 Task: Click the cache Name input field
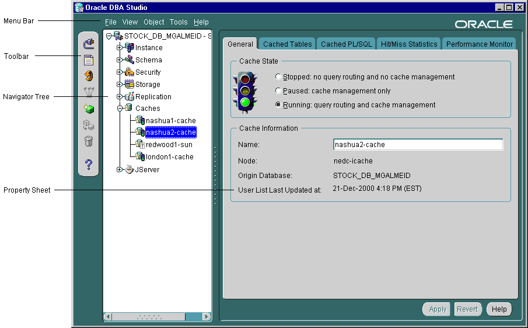(x=418, y=145)
